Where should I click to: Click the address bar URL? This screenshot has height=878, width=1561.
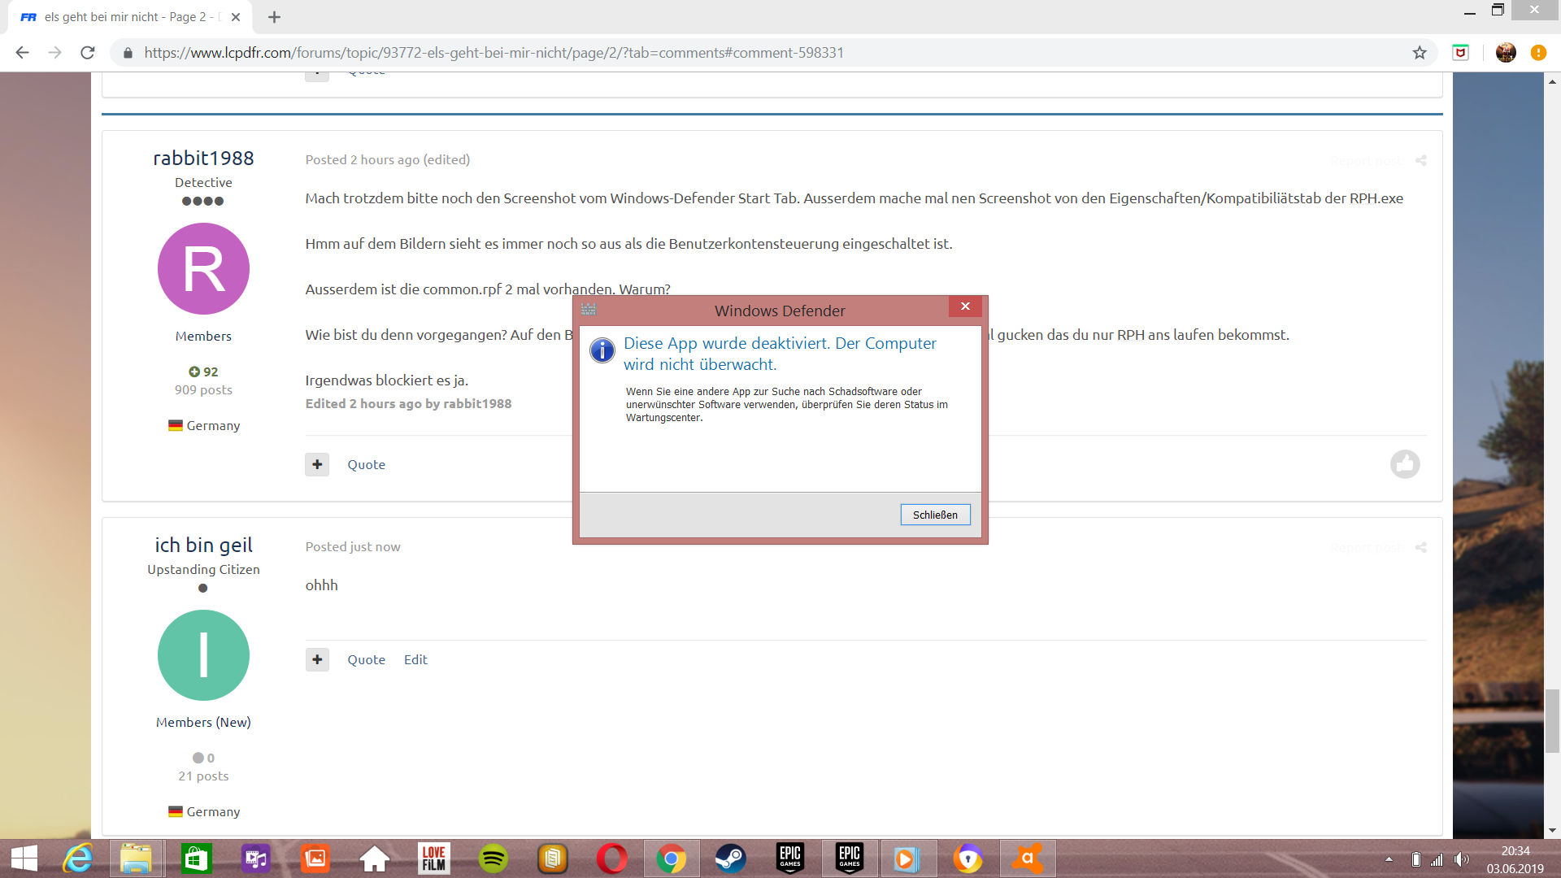click(x=494, y=53)
